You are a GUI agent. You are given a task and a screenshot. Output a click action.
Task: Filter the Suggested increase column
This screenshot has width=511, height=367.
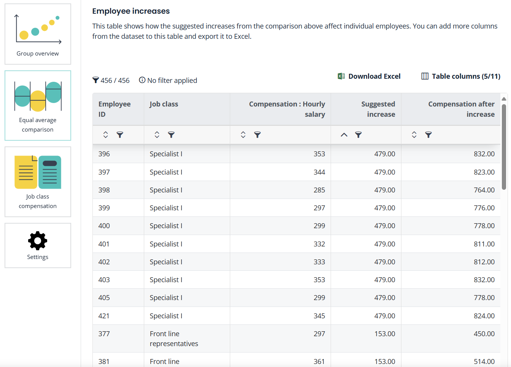click(x=358, y=135)
